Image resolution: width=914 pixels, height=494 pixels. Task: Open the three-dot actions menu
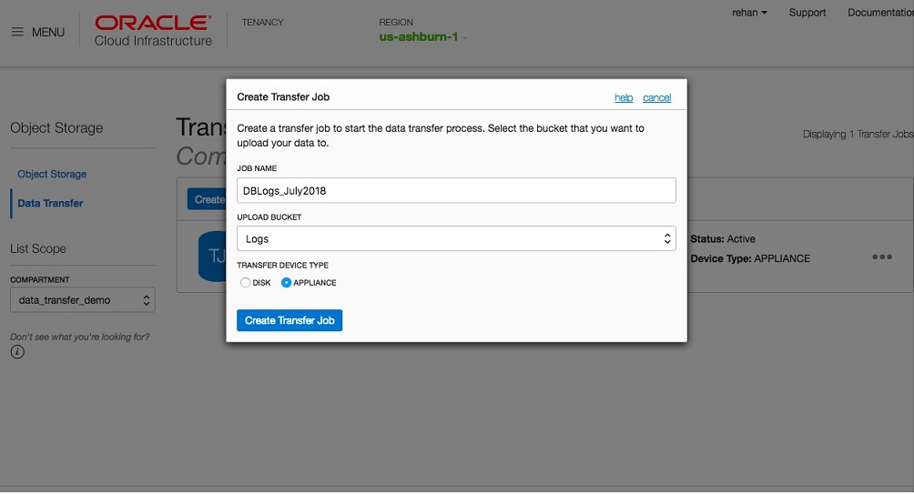click(x=881, y=257)
